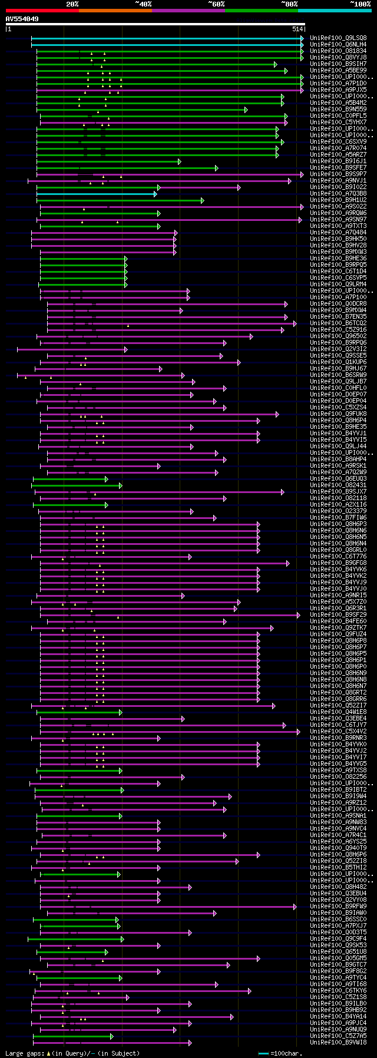
Task: Click the cyan =100char. scale legend
Action: click(x=281, y=1053)
